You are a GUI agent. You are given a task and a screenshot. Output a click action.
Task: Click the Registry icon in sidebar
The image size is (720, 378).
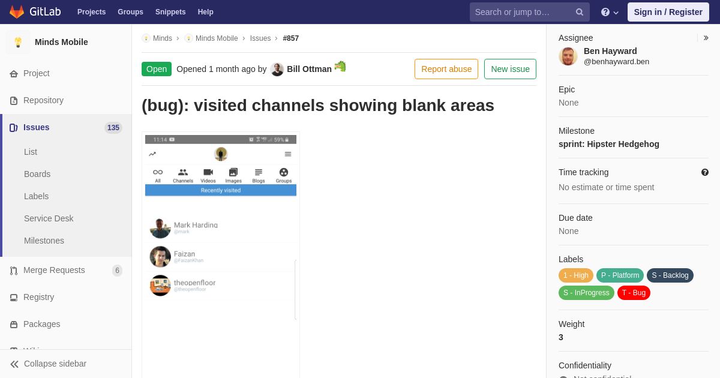(14, 297)
